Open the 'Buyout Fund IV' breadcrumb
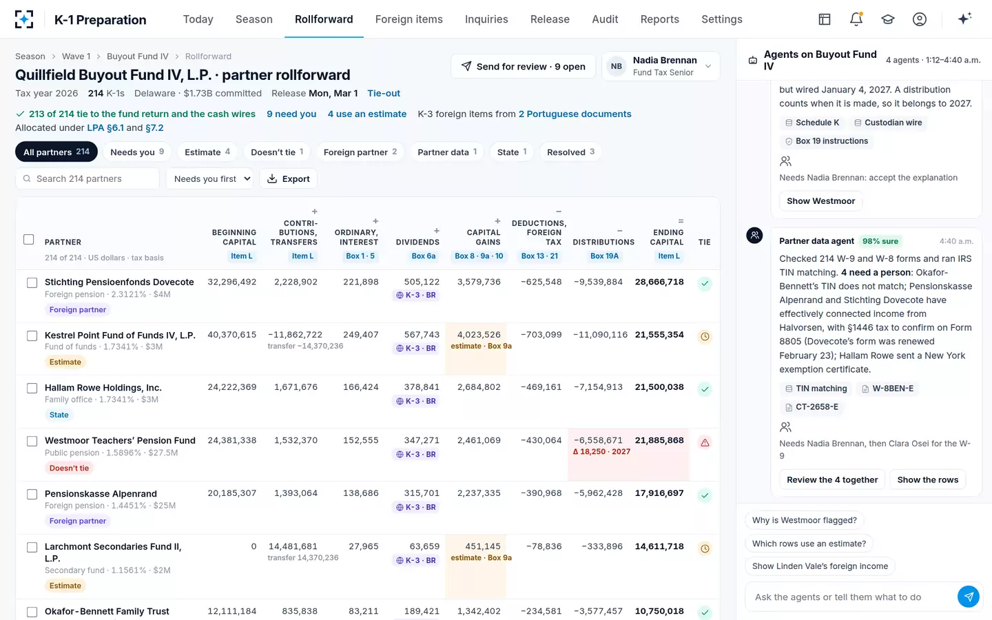The height and width of the screenshot is (620, 992). tap(138, 56)
